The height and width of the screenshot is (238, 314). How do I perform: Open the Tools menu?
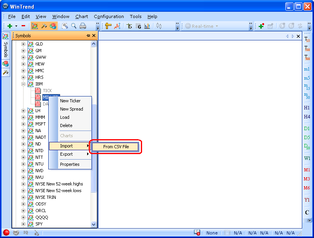pos(135,16)
